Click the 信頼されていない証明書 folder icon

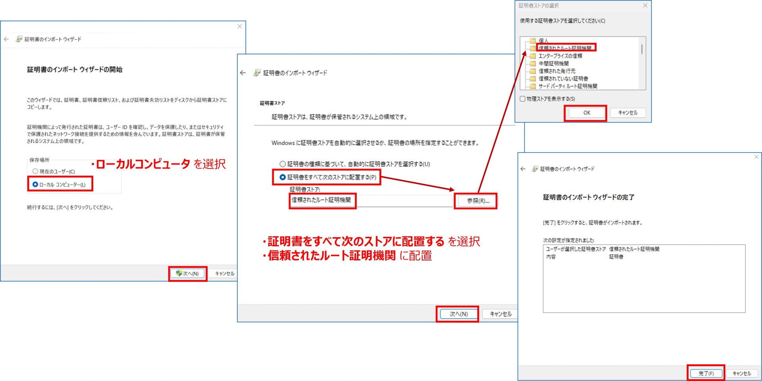pyautogui.click(x=533, y=78)
